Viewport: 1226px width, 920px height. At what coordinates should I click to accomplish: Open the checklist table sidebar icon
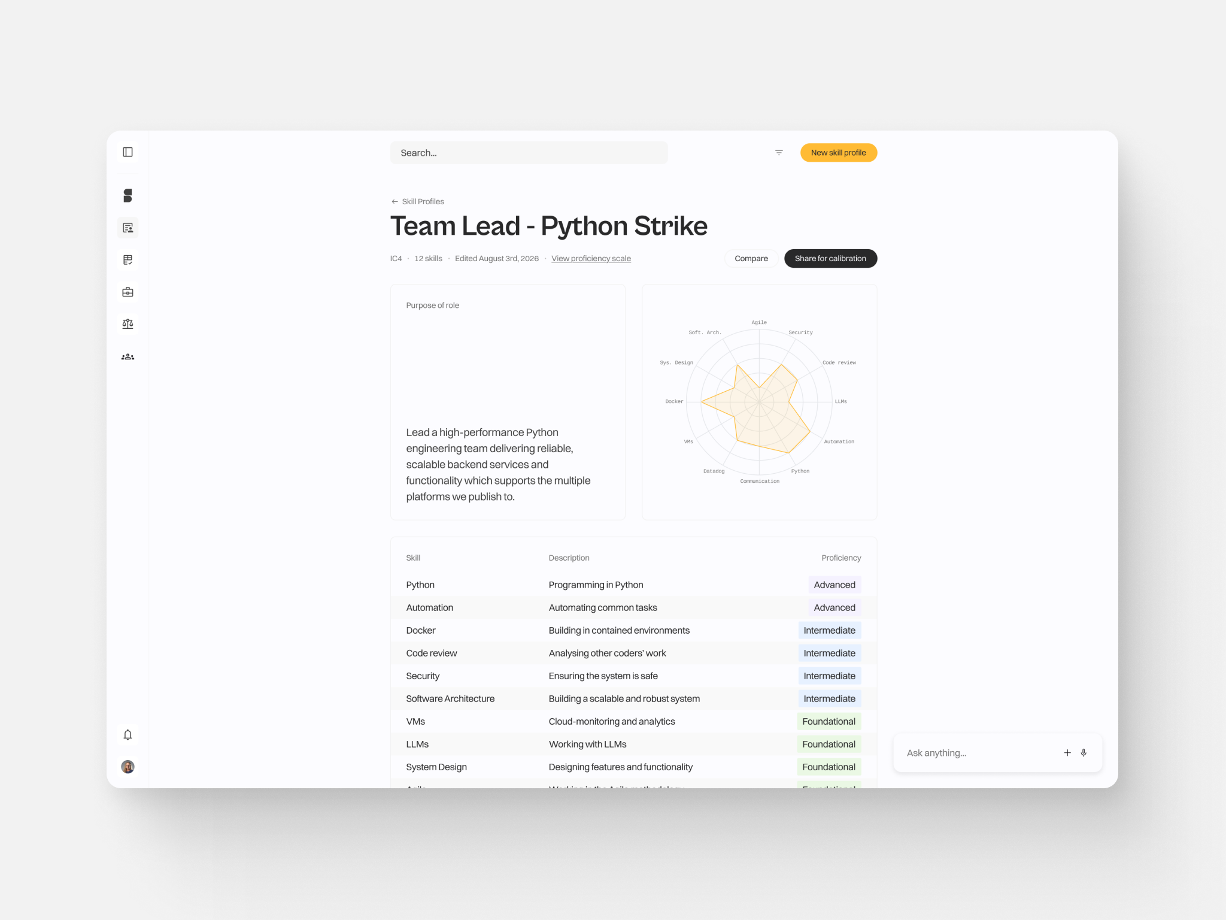pos(128,260)
